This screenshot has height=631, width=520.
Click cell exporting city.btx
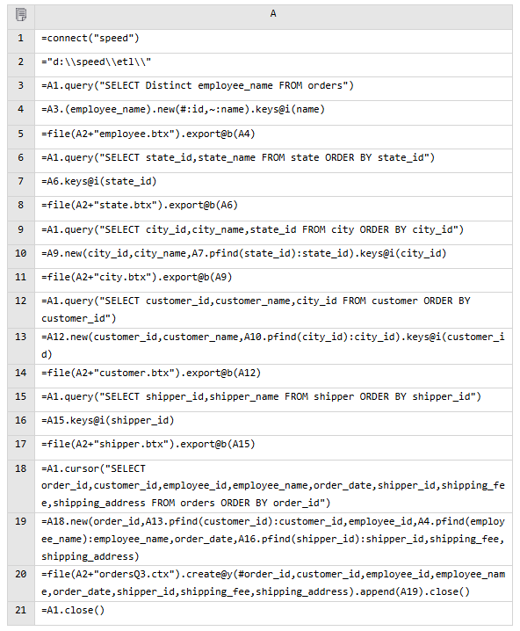pos(273,280)
